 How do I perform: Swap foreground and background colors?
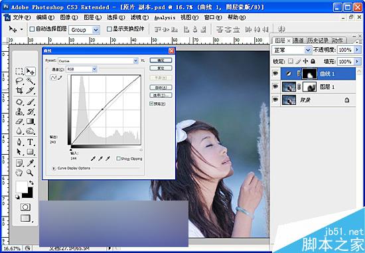pyautogui.click(x=31, y=183)
